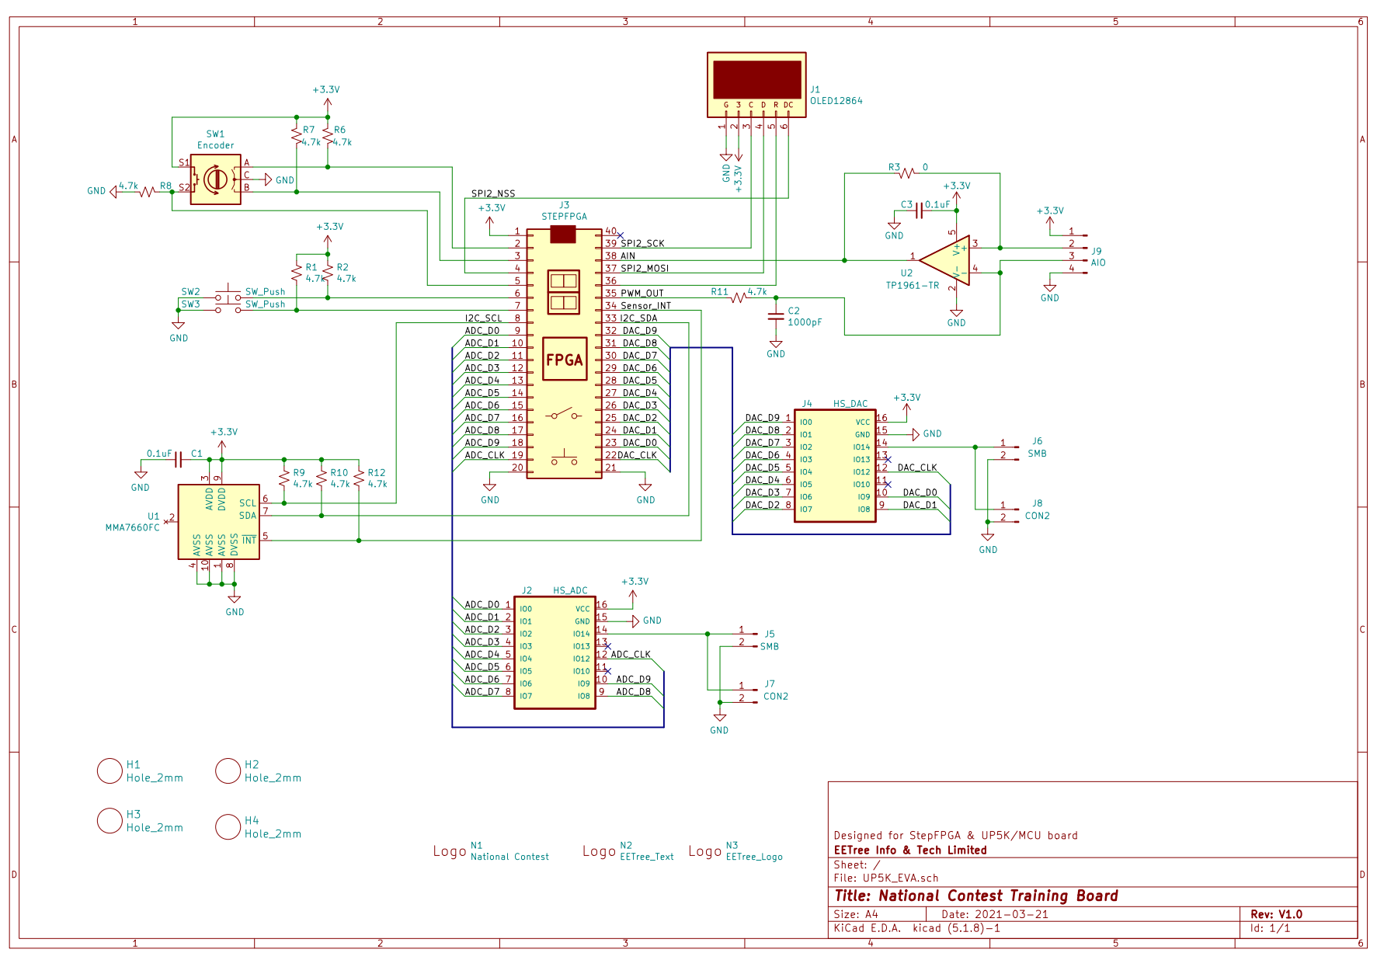Click the title 'National Contest Training Board'

pos(975,896)
